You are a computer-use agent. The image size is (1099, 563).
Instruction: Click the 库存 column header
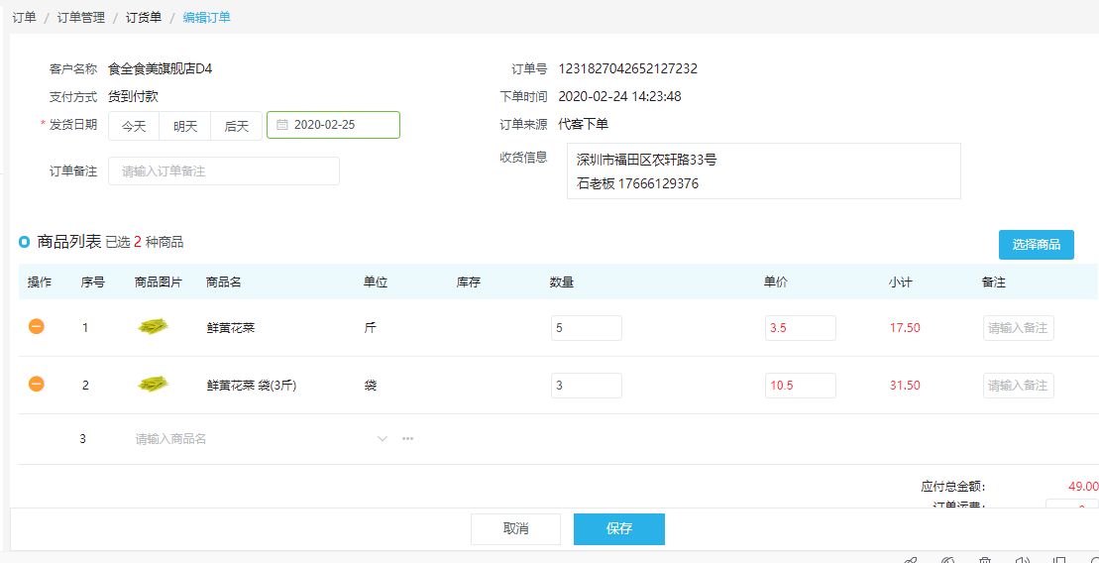point(468,281)
